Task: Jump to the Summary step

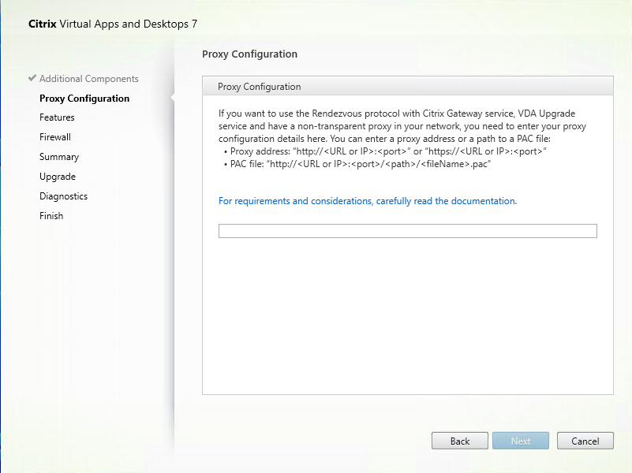Action: (59, 157)
